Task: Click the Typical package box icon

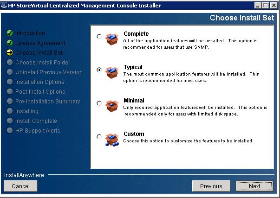Action: tap(112, 73)
